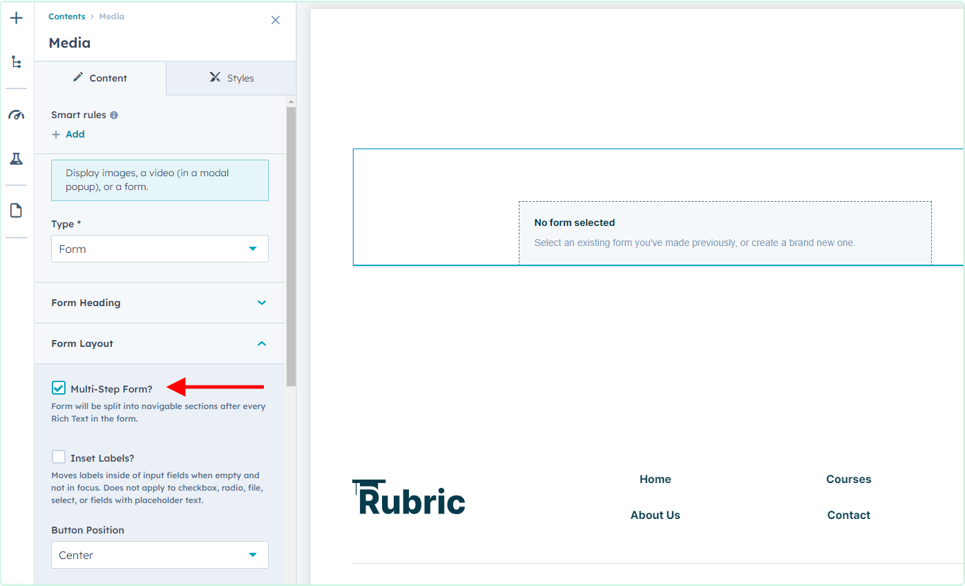Open the Contact footer link

[x=849, y=515]
